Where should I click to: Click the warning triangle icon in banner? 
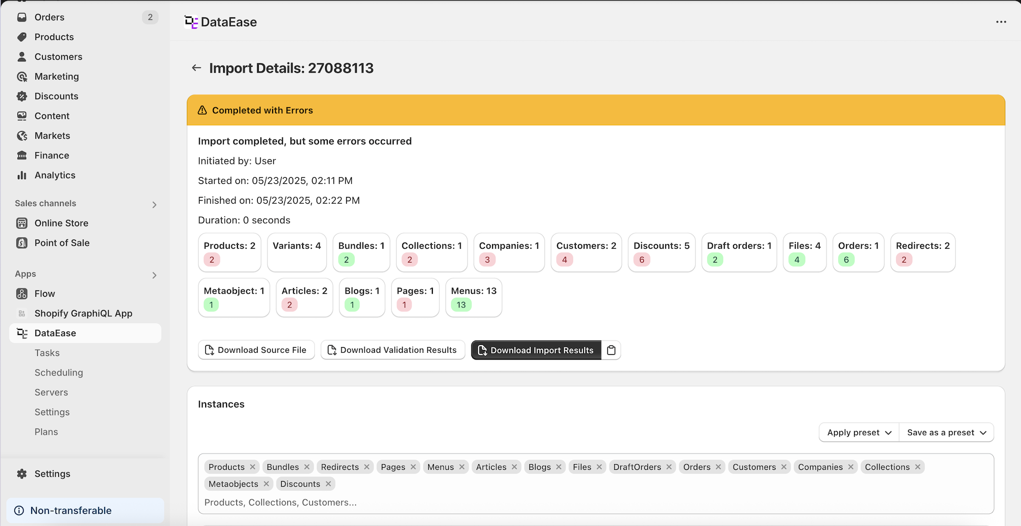[x=202, y=110]
